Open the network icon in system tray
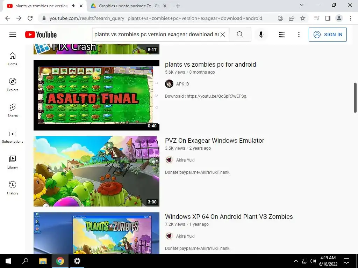358x268 pixels. (x=305, y=261)
